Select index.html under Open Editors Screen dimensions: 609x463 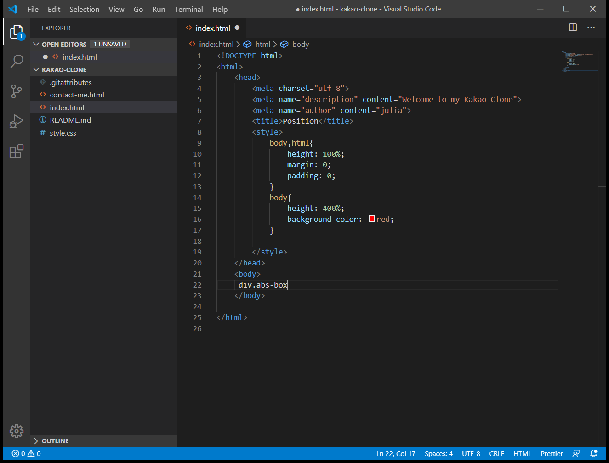104,57
